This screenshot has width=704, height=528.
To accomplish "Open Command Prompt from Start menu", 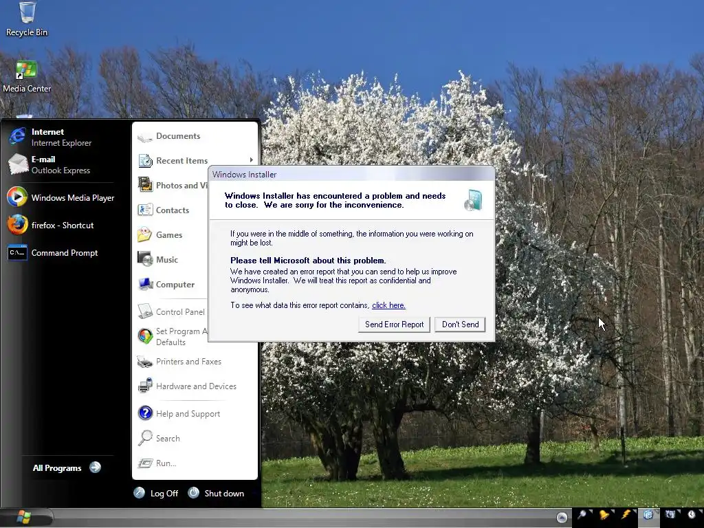I will tap(53, 253).
